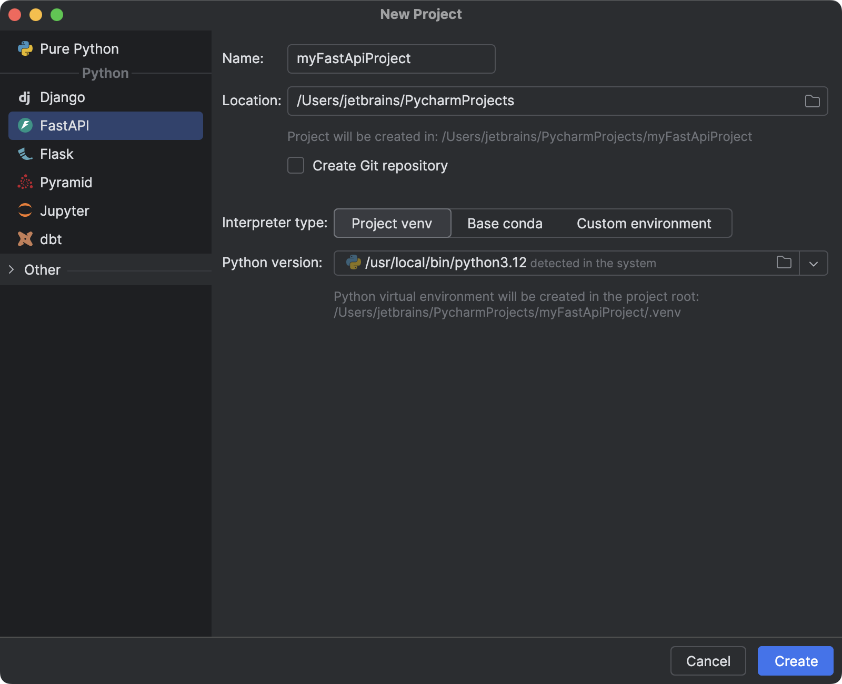Select the Base conda interpreter option
842x684 pixels.
point(504,223)
